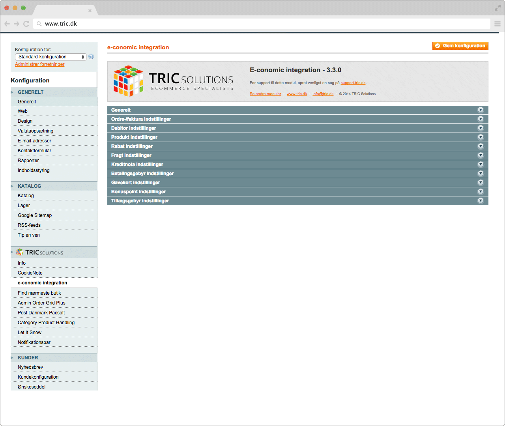Collapse the KATALOG sidebar group

point(54,186)
